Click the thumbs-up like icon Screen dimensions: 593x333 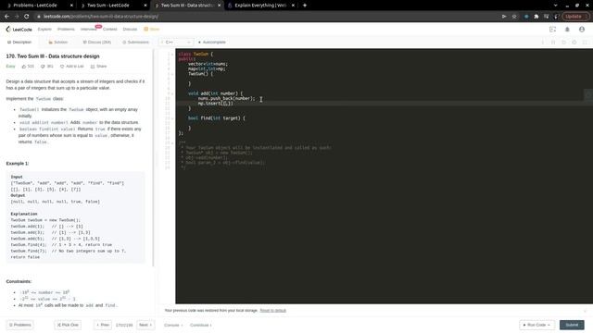coord(24,67)
